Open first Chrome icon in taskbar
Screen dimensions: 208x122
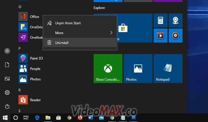tap(69, 118)
